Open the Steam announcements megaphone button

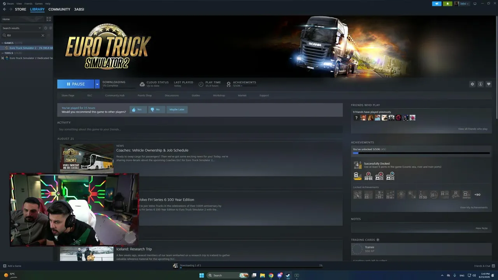437,3
